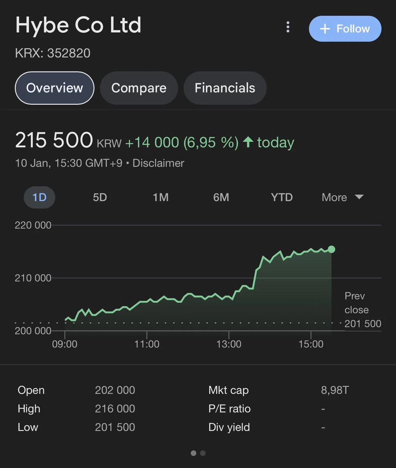
Task: Switch to the Overview tab
Action: (x=55, y=88)
